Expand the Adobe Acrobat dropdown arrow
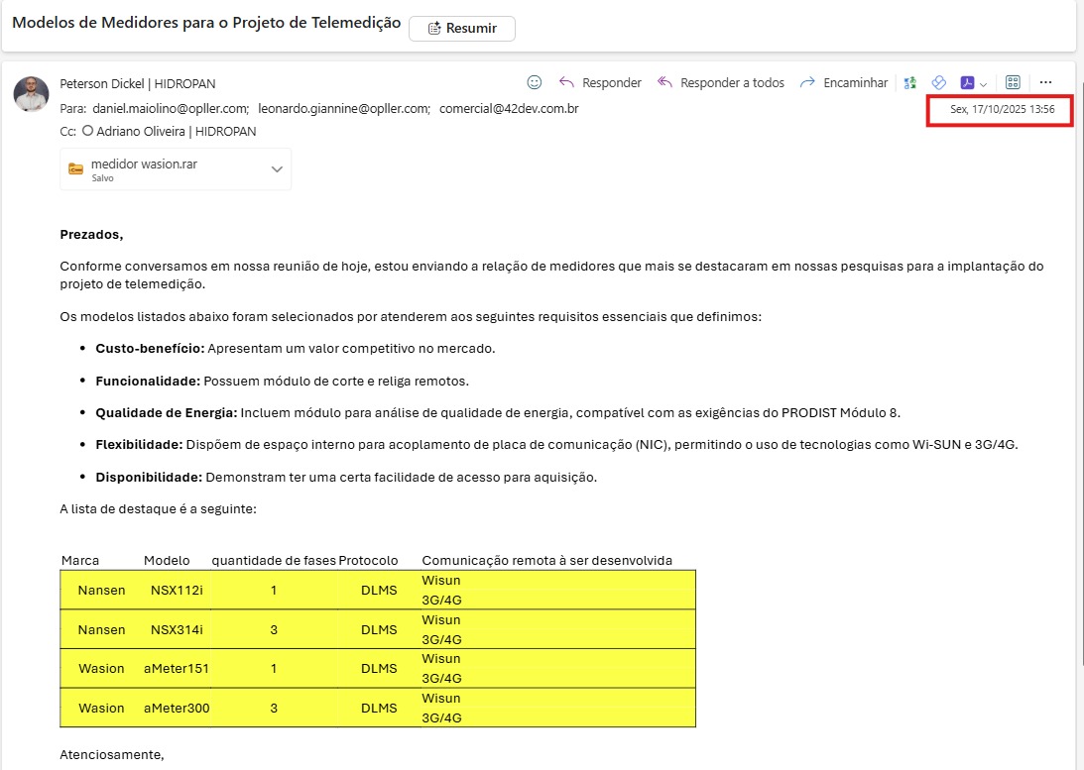 [983, 84]
